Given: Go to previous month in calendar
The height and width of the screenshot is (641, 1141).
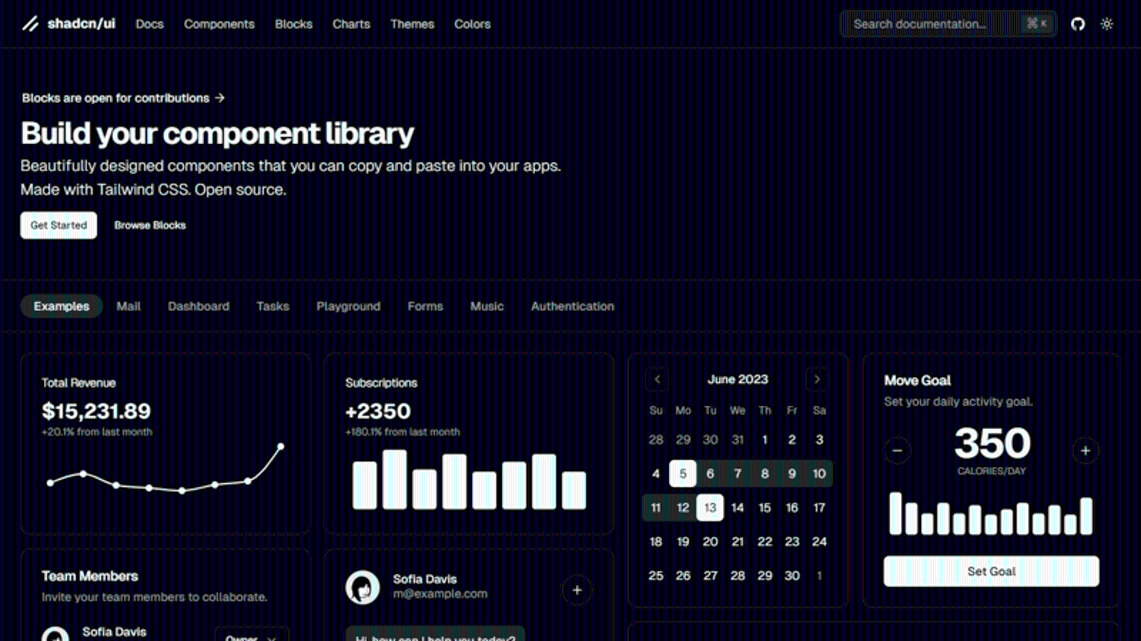Looking at the screenshot, I should pos(657,379).
